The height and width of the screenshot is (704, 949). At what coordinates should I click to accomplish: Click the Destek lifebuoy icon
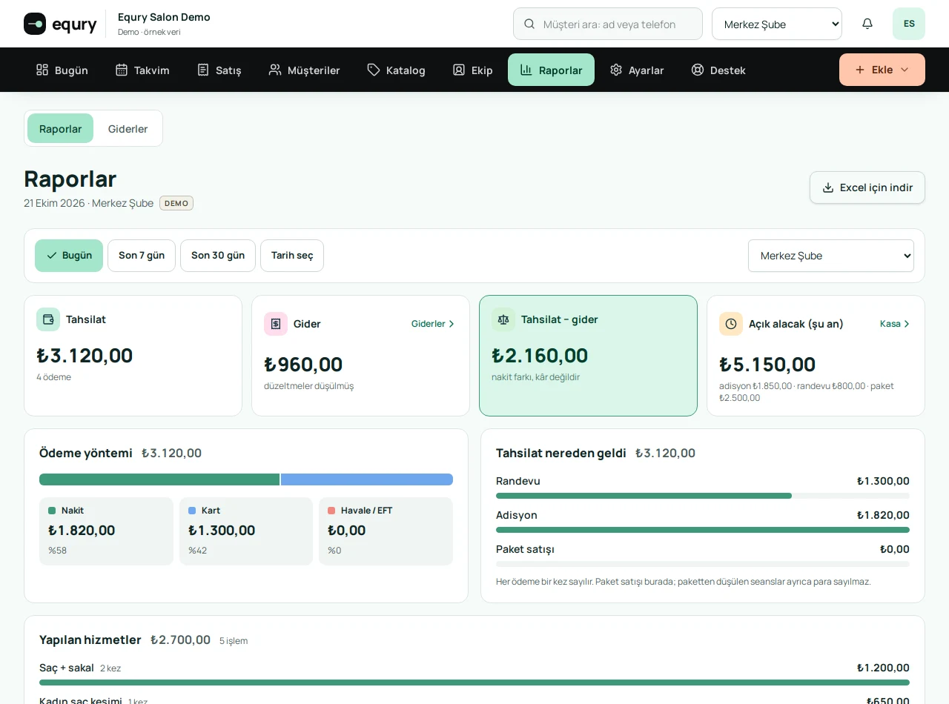pyautogui.click(x=698, y=70)
